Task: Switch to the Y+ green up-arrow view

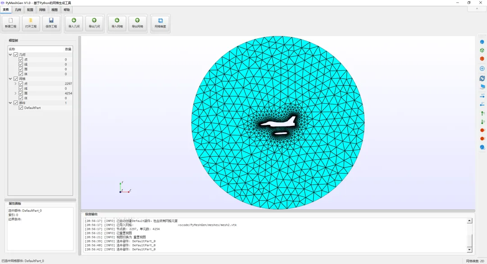Action: coord(482,114)
